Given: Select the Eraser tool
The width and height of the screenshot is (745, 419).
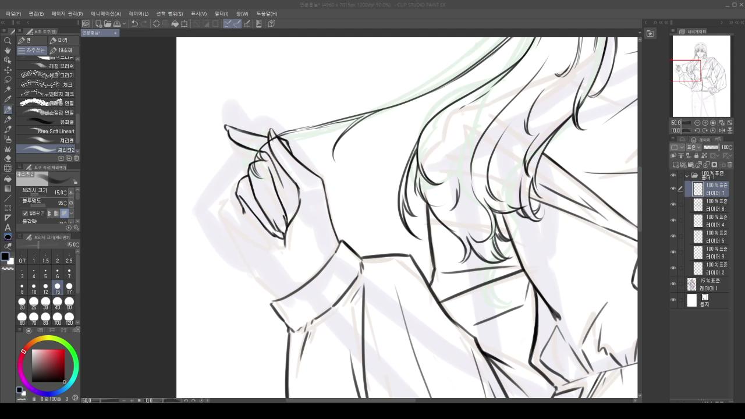Looking at the screenshot, I should [8, 158].
